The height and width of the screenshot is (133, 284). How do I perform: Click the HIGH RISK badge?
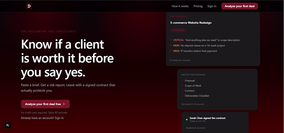[178, 30]
